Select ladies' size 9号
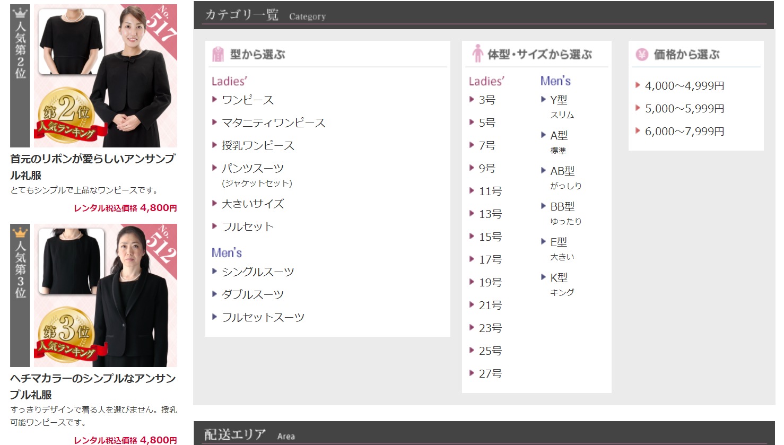This screenshot has height=445, width=784. [487, 168]
